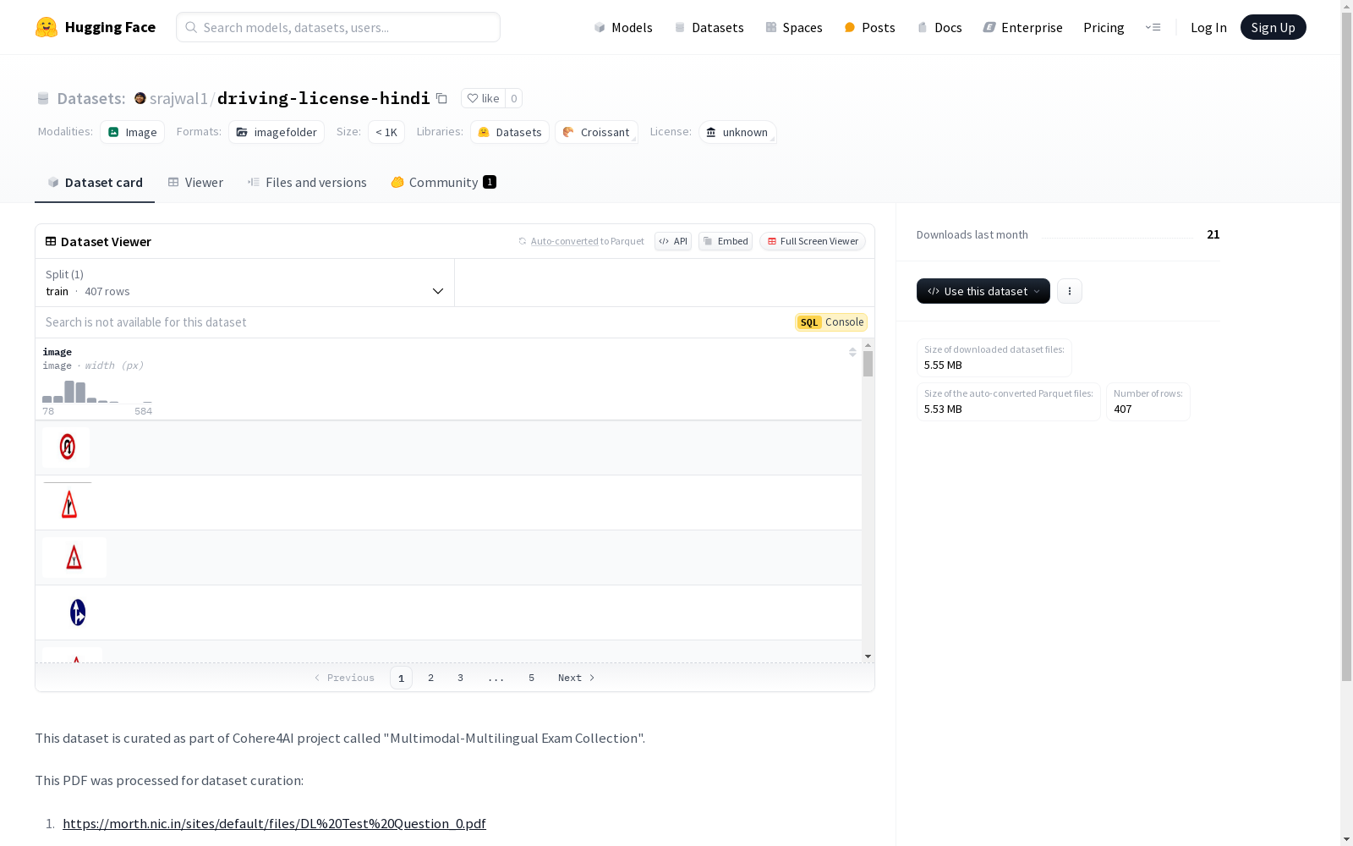The image size is (1353, 846).
Task: Go to the Next page
Action: coord(576,678)
